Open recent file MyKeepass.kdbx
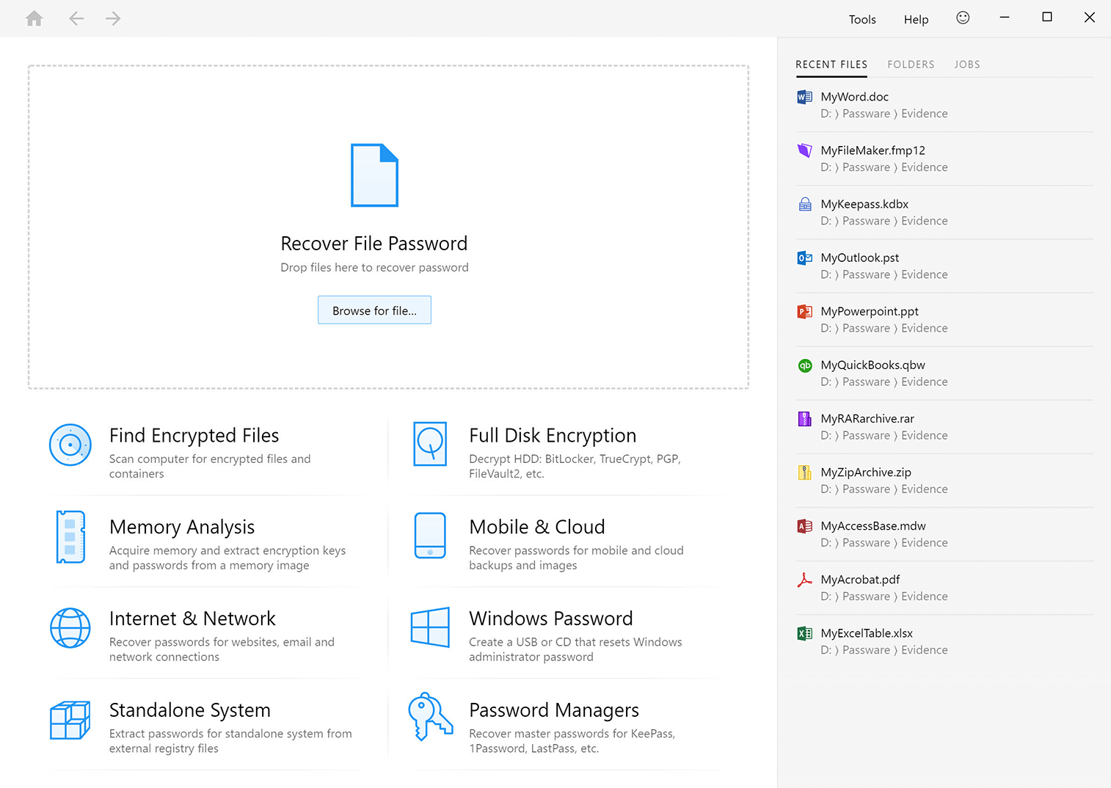The image size is (1111, 788). [x=864, y=205]
